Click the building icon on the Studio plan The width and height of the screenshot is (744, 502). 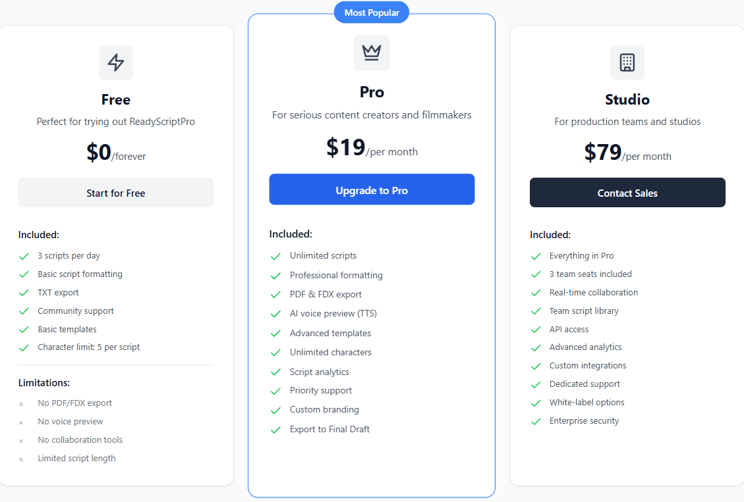click(627, 63)
